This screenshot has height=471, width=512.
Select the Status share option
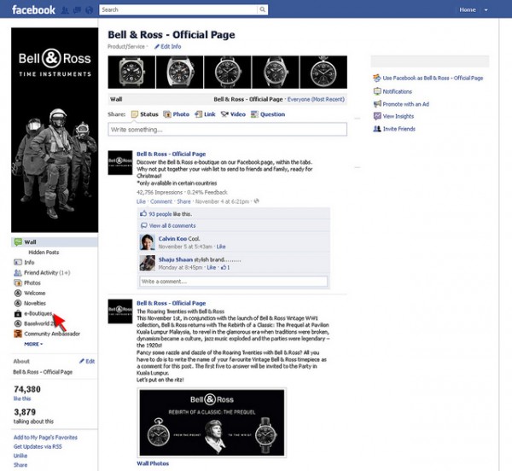[145, 114]
